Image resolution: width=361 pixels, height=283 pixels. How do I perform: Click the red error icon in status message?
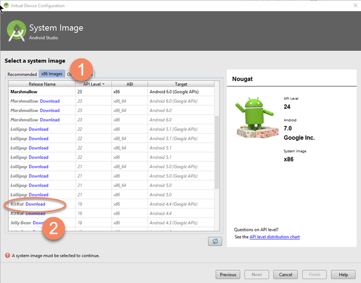click(x=7, y=256)
